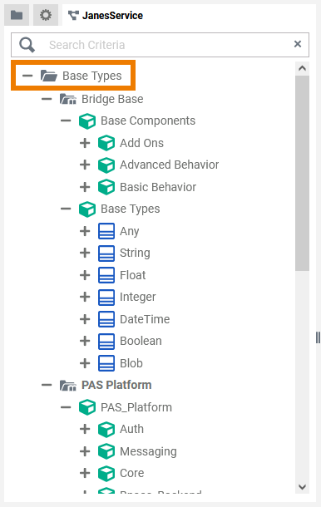Collapse the PAS_Platform package node
This screenshot has width=321, height=507.
(66, 407)
